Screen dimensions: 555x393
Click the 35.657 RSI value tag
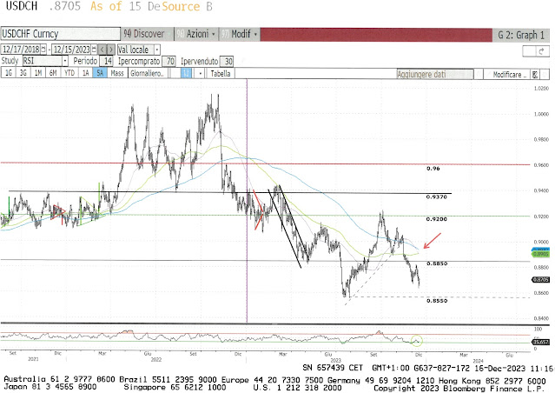540,342
